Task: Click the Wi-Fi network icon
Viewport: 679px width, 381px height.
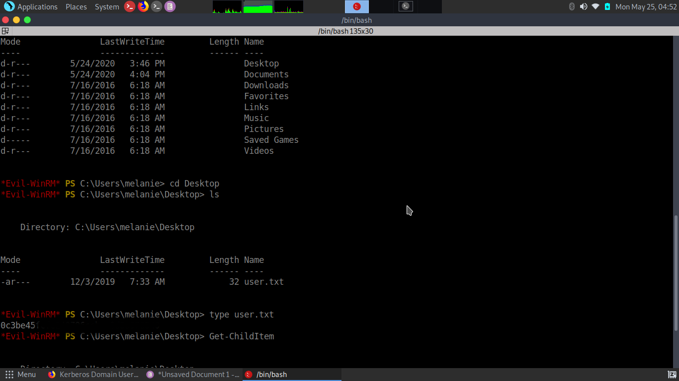Action: click(x=595, y=6)
